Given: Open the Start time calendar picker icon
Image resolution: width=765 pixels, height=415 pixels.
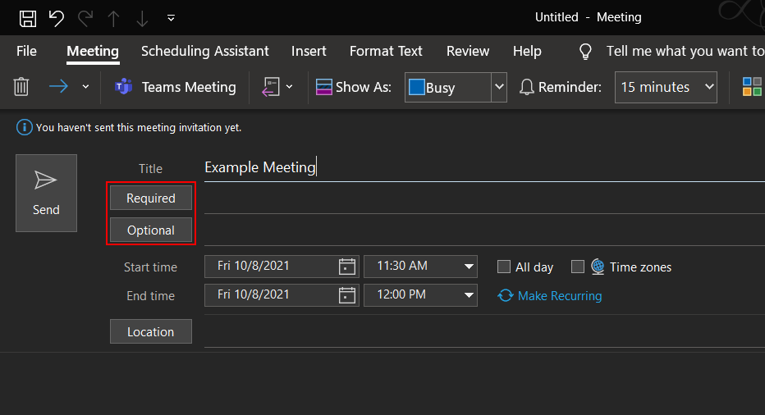Looking at the screenshot, I should (x=347, y=267).
